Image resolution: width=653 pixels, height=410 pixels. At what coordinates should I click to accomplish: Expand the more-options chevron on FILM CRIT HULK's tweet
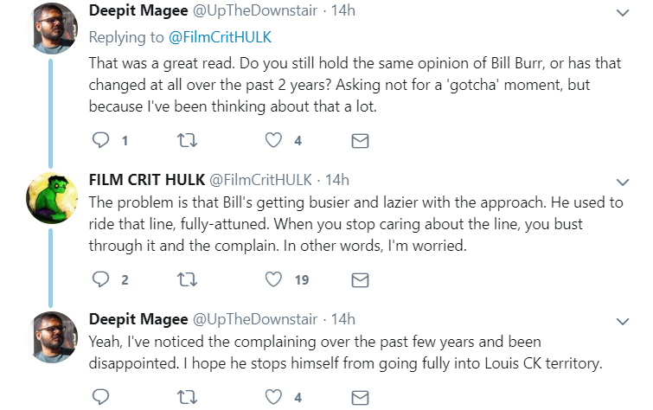click(x=622, y=183)
